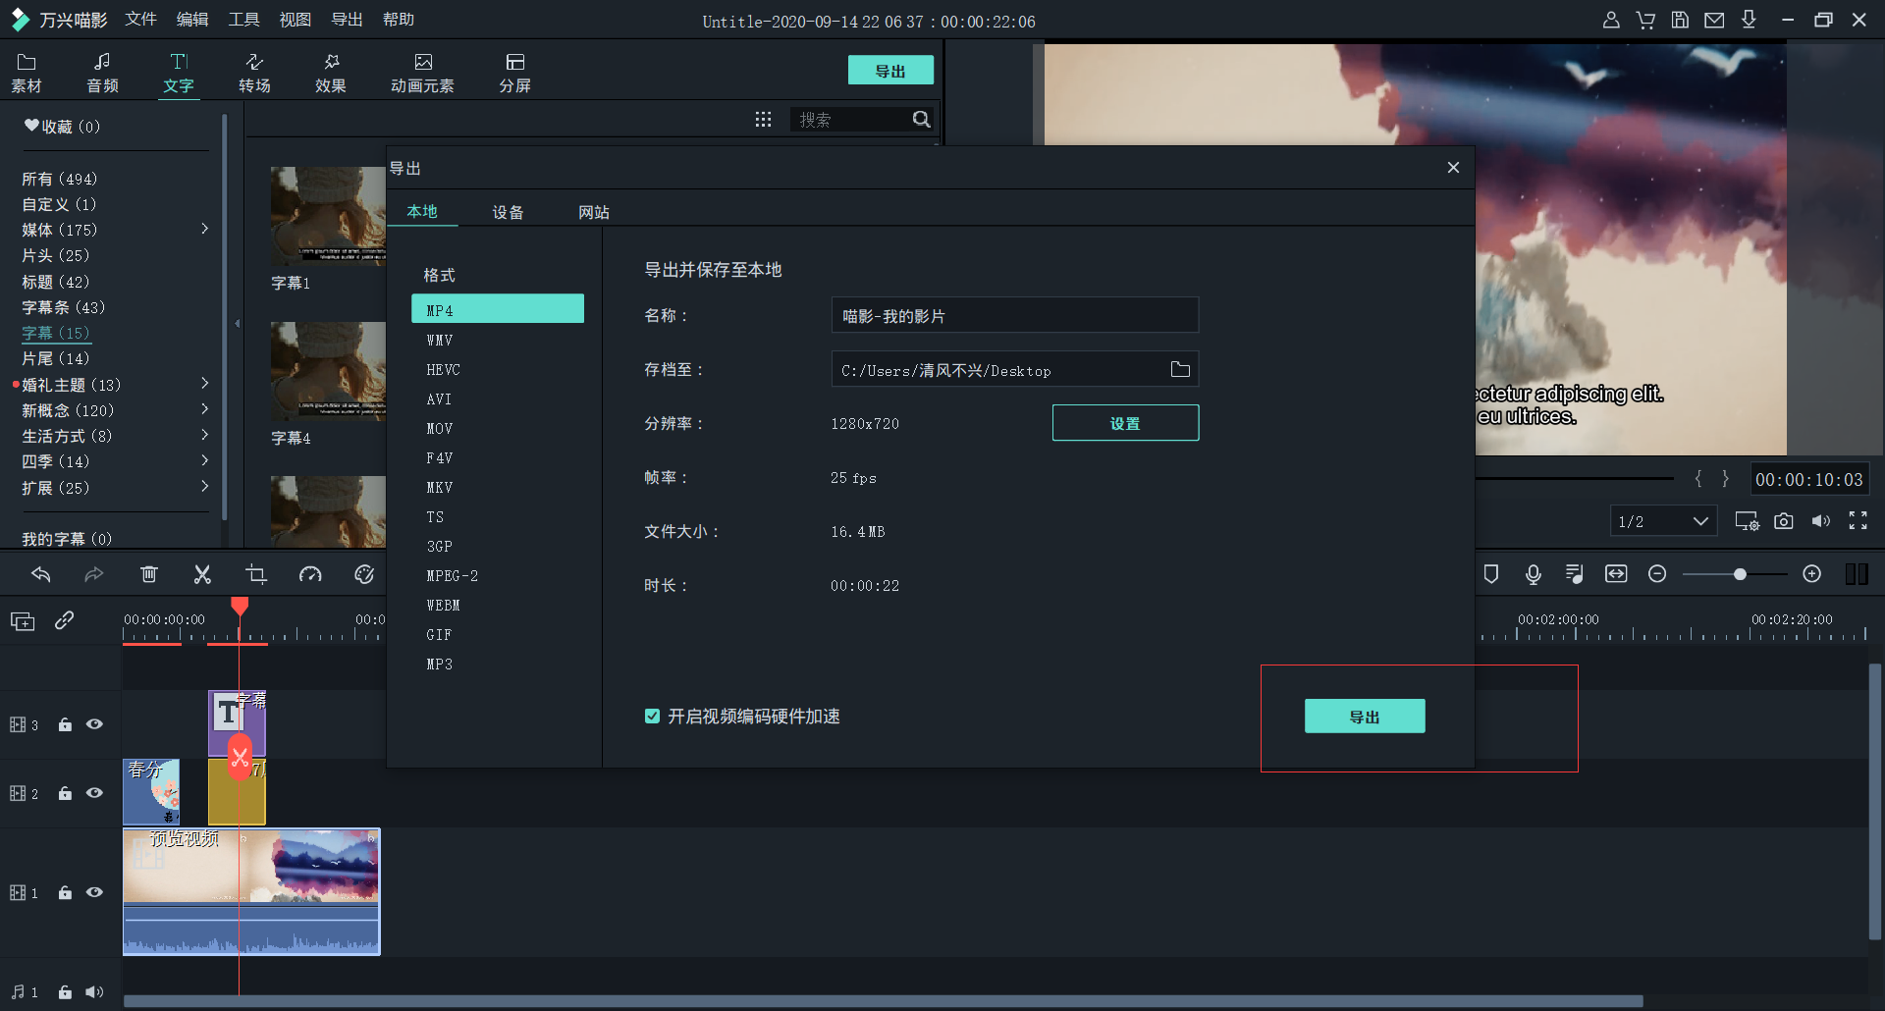Click the 导出 button in export dialog
Screen dimensions: 1885x1011
pyautogui.click(x=1365, y=717)
